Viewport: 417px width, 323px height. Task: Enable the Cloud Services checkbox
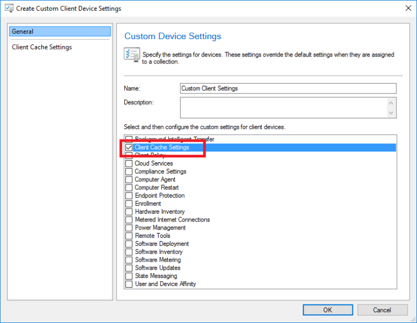[x=129, y=163]
